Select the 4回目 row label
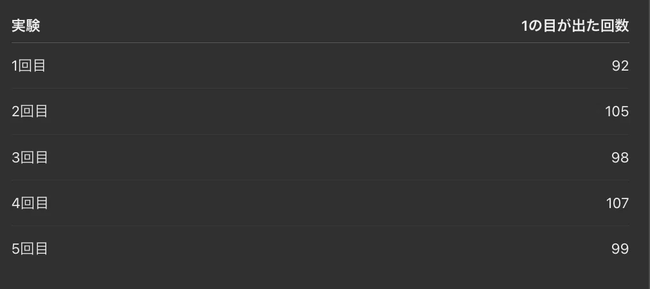The height and width of the screenshot is (289, 650). coord(30,203)
